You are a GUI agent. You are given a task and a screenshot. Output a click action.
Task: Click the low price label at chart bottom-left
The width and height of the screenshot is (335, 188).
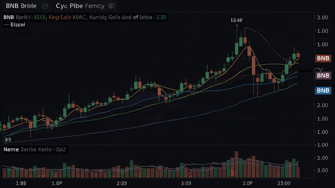pos(7,140)
